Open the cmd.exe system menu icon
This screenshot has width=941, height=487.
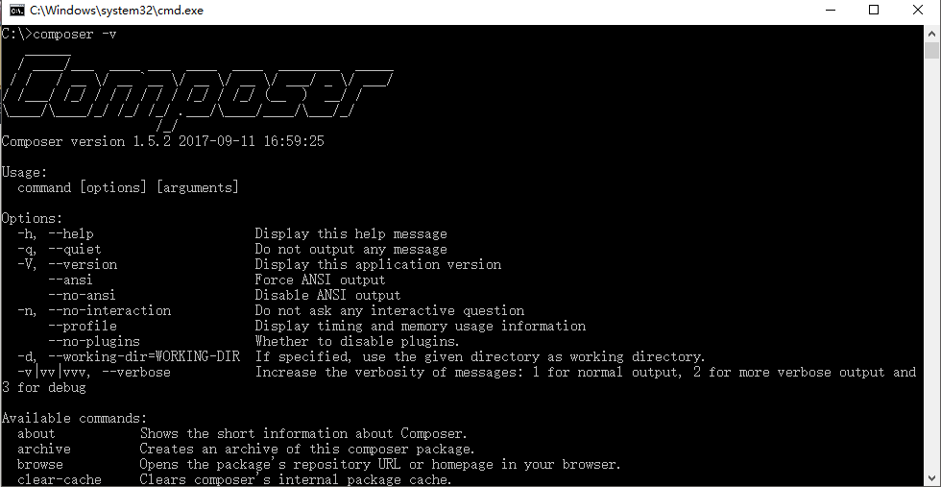pyautogui.click(x=17, y=10)
